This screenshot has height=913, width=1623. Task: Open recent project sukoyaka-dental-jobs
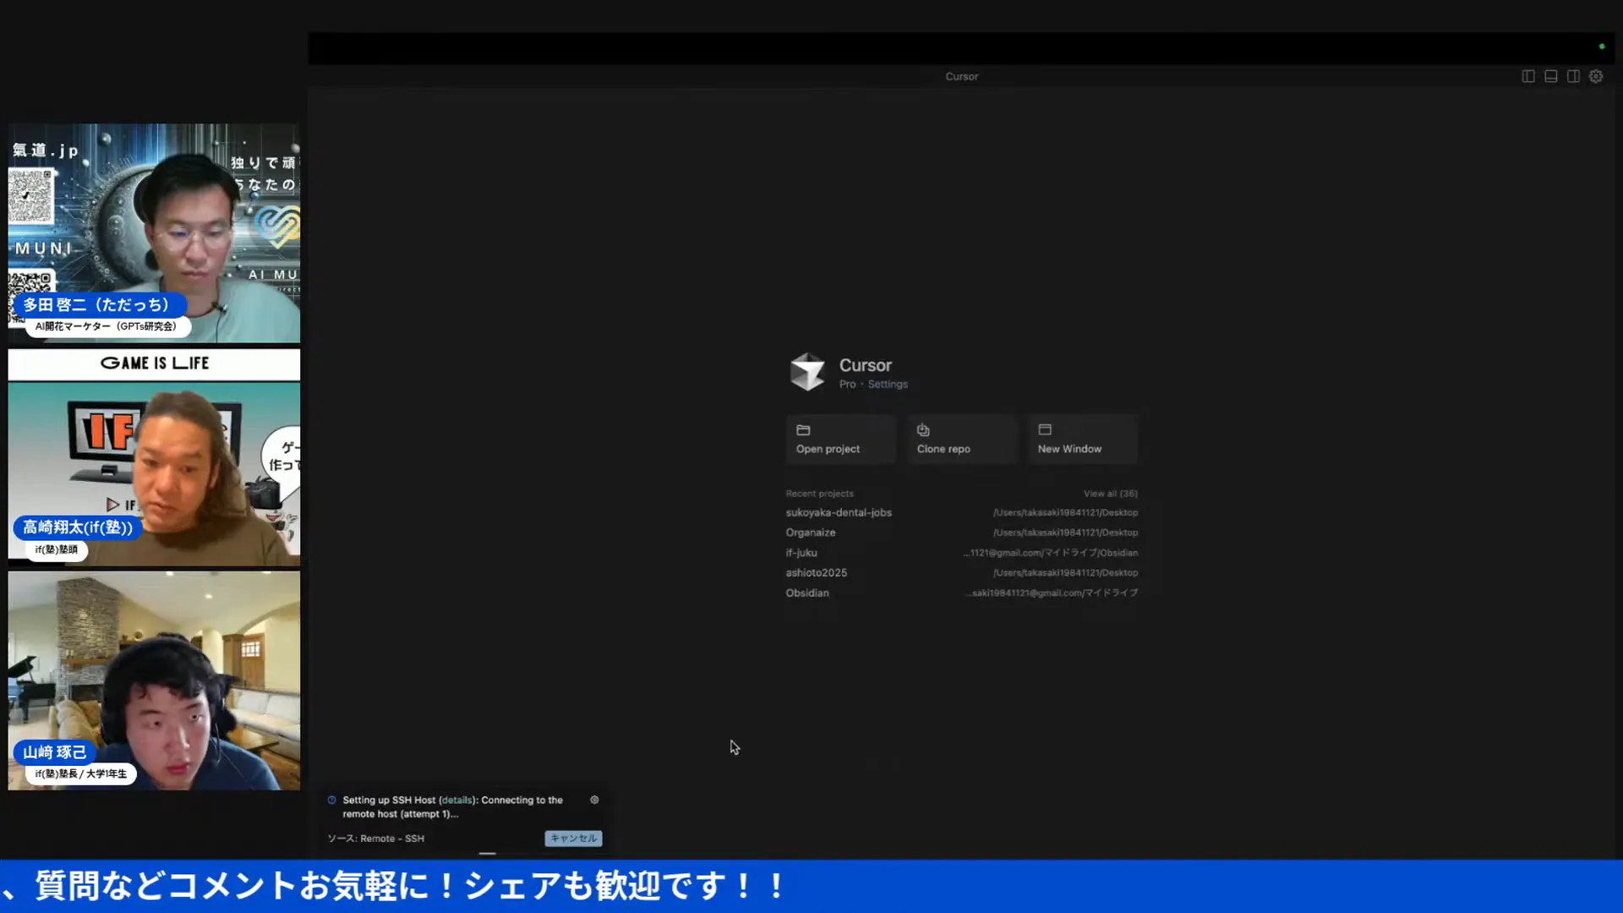(x=839, y=512)
